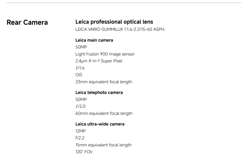Click the 15mm equivalent focal length text

point(103,145)
